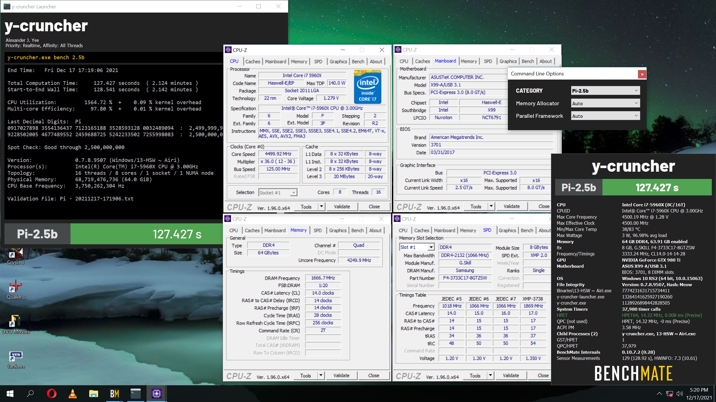Click y-cruncher Launcher title bar icon
Image resolution: width=716 pixels, height=402 pixels.
[x=7, y=6]
